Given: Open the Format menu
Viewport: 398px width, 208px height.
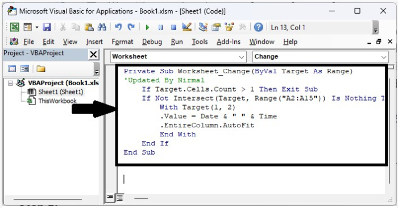Looking at the screenshot, I should pos(122,41).
